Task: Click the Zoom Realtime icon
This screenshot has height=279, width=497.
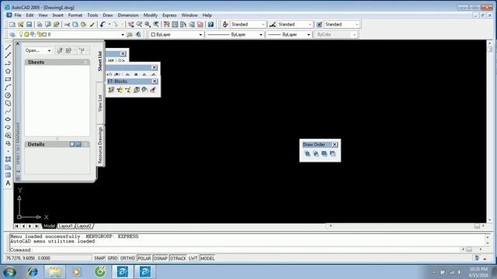Action: pos(139,24)
